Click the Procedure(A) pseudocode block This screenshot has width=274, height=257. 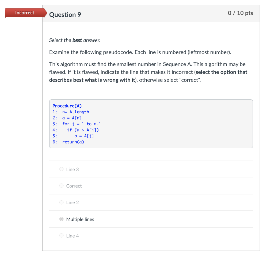click(151, 123)
